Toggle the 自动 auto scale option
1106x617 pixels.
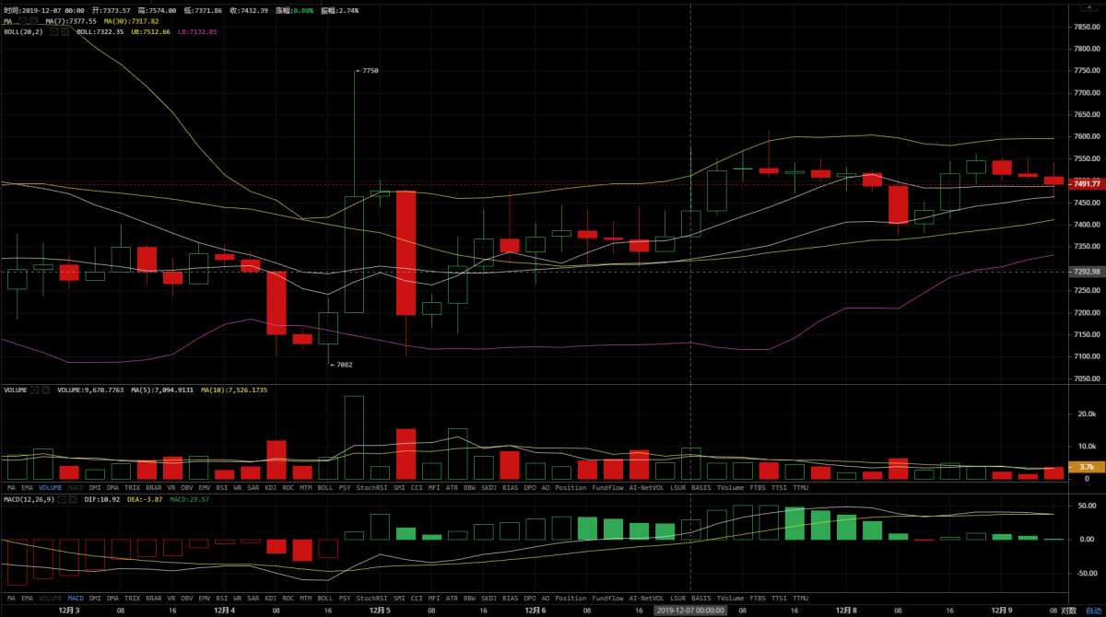coord(1092,610)
